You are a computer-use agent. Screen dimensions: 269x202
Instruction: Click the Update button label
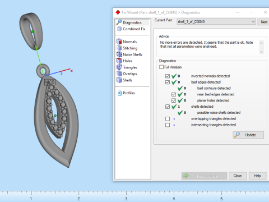tap(251, 135)
